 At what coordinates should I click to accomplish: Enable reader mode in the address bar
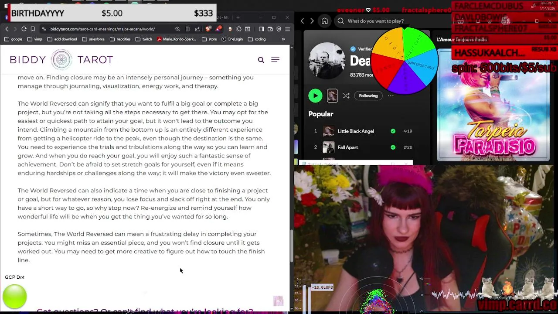pos(187,29)
